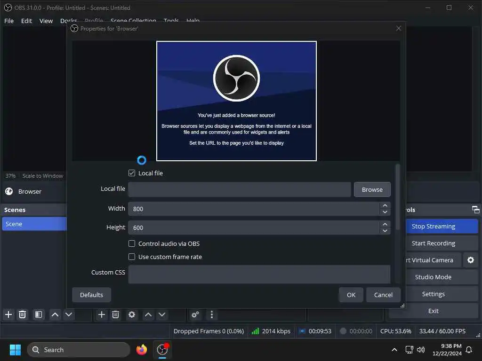Click Browse button for local file
Viewport: 482px width, 361px height.
coord(372,190)
